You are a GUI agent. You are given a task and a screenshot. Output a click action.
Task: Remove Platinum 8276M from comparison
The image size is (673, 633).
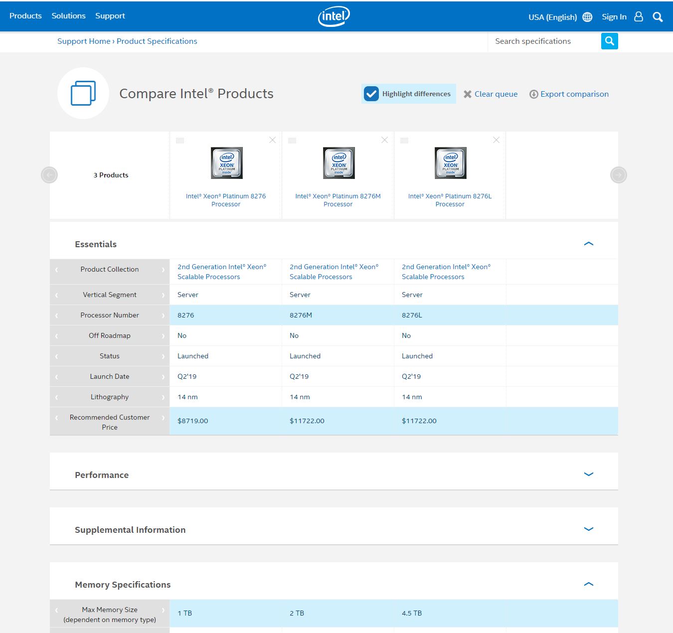(384, 140)
